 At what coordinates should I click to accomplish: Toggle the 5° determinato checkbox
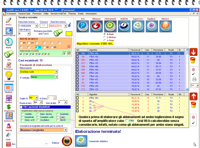point(46,54)
